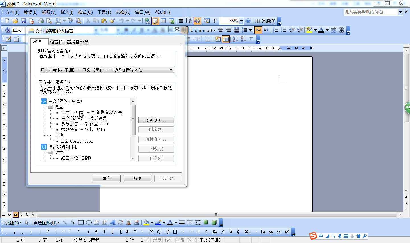This screenshot has height=243, width=410.
Task: Toggle Sogou Chinese/English mode 中 button
Action: coord(321,236)
